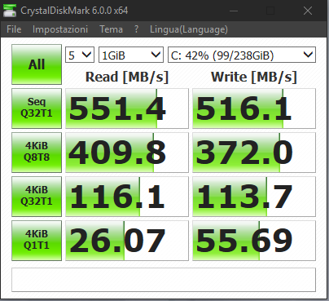329x301 pixels.
Task: Click the Read [MB/s] column header
Action: pos(127,77)
